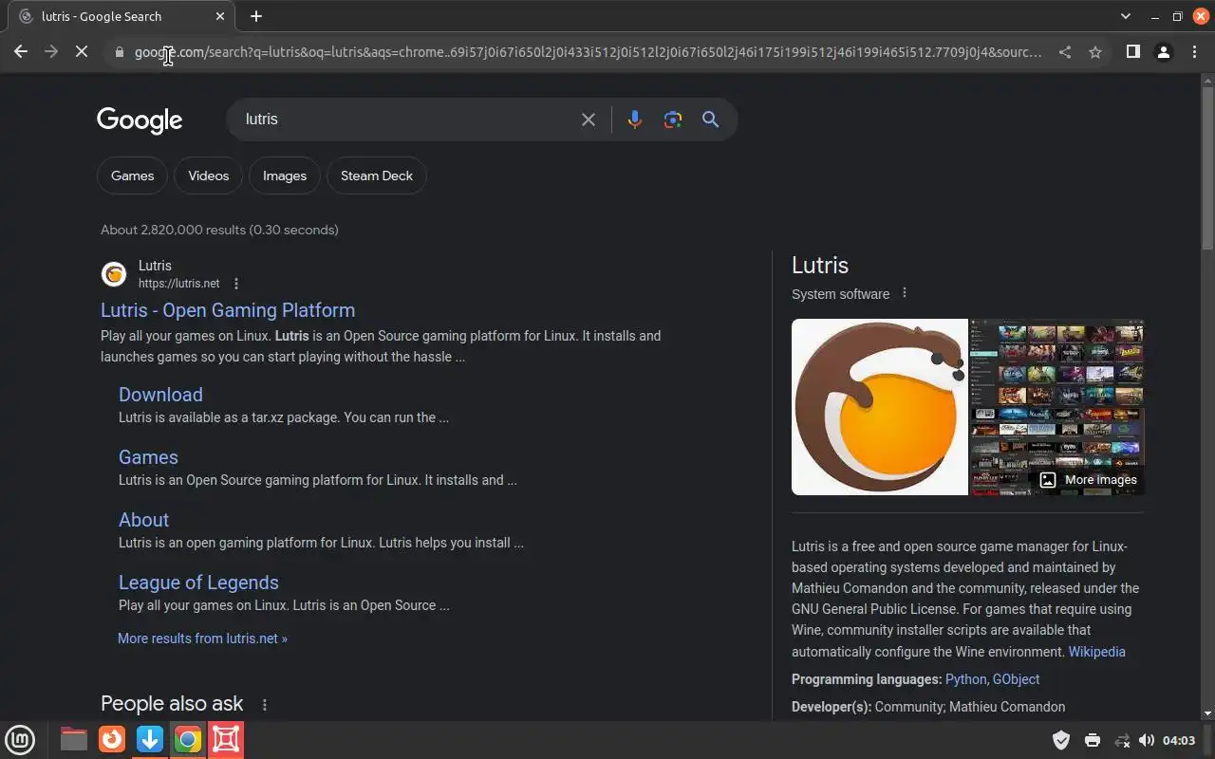Screen dimensions: 1215x759
Task: Click More results from lutris.net
Action: point(202,639)
